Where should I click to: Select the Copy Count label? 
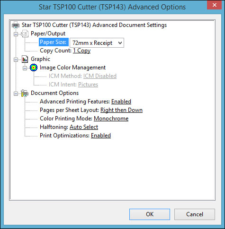click(55, 51)
